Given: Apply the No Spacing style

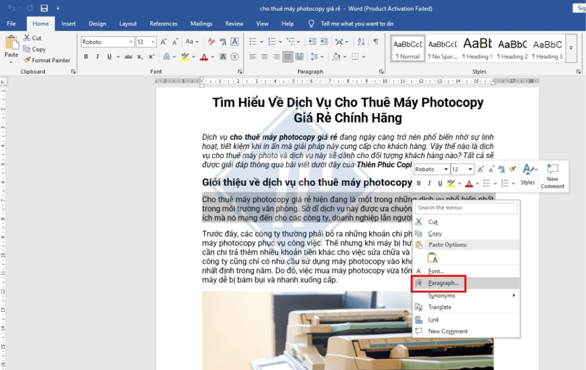Looking at the screenshot, I should tap(442, 48).
